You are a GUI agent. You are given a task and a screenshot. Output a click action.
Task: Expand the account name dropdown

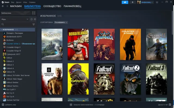pos(147,2)
